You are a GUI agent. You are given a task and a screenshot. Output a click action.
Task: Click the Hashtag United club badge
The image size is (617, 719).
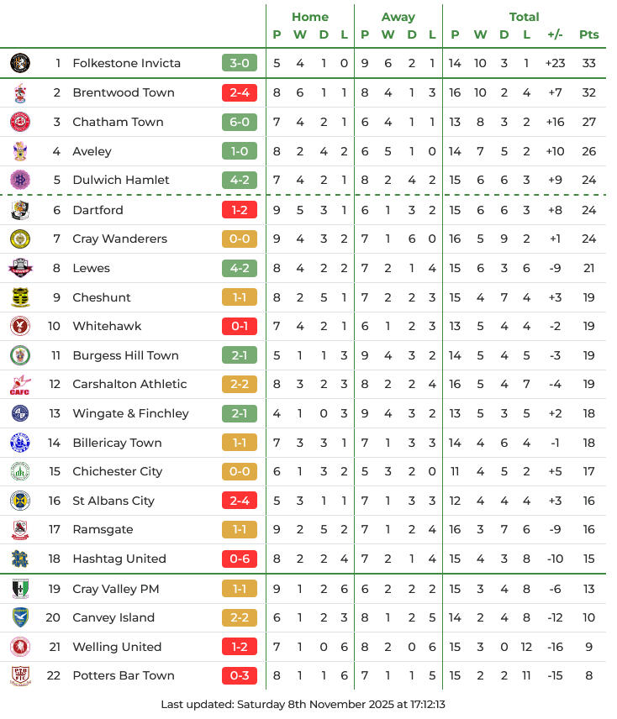(20, 559)
